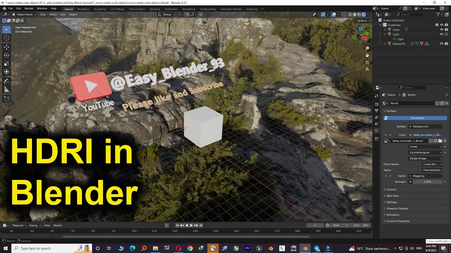
Task: Switch to wireframe viewport shading
Action: (350, 14)
